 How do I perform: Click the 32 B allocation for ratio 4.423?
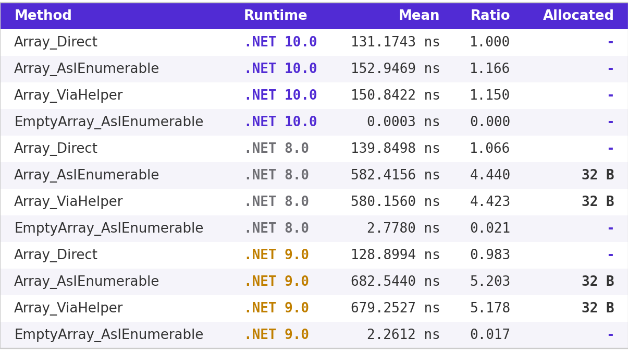pyautogui.click(x=597, y=202)
